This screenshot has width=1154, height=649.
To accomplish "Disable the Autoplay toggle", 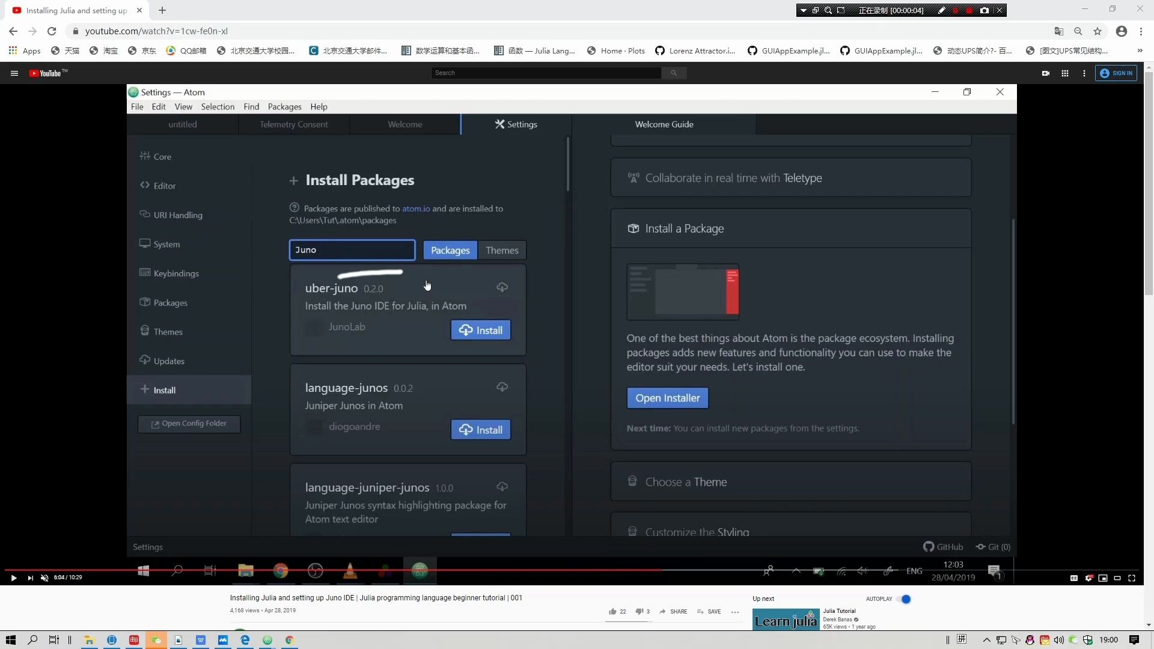I will click(x=905, y=599).
